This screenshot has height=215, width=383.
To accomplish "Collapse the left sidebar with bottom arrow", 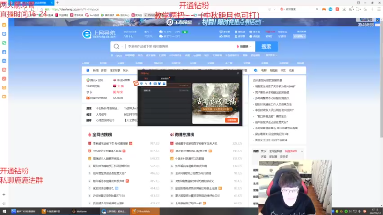I will (4, 204).
